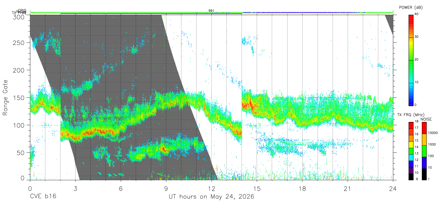Click the 9 tick on UT hours axis

166,188
